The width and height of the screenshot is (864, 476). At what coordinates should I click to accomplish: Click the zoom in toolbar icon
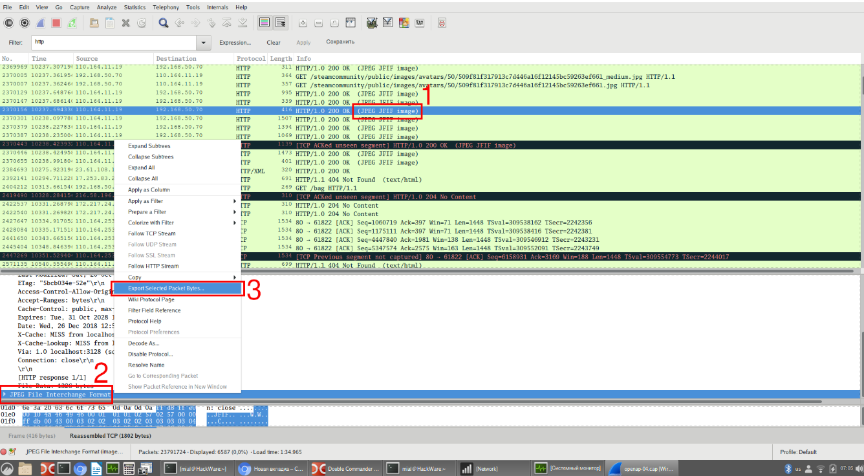click(x=303, y=23)
